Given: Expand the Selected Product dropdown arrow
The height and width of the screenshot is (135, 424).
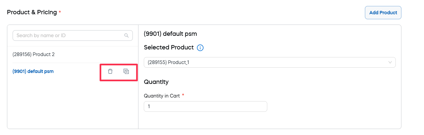Looking at the screenshot, I should click(x=390, y=62).
